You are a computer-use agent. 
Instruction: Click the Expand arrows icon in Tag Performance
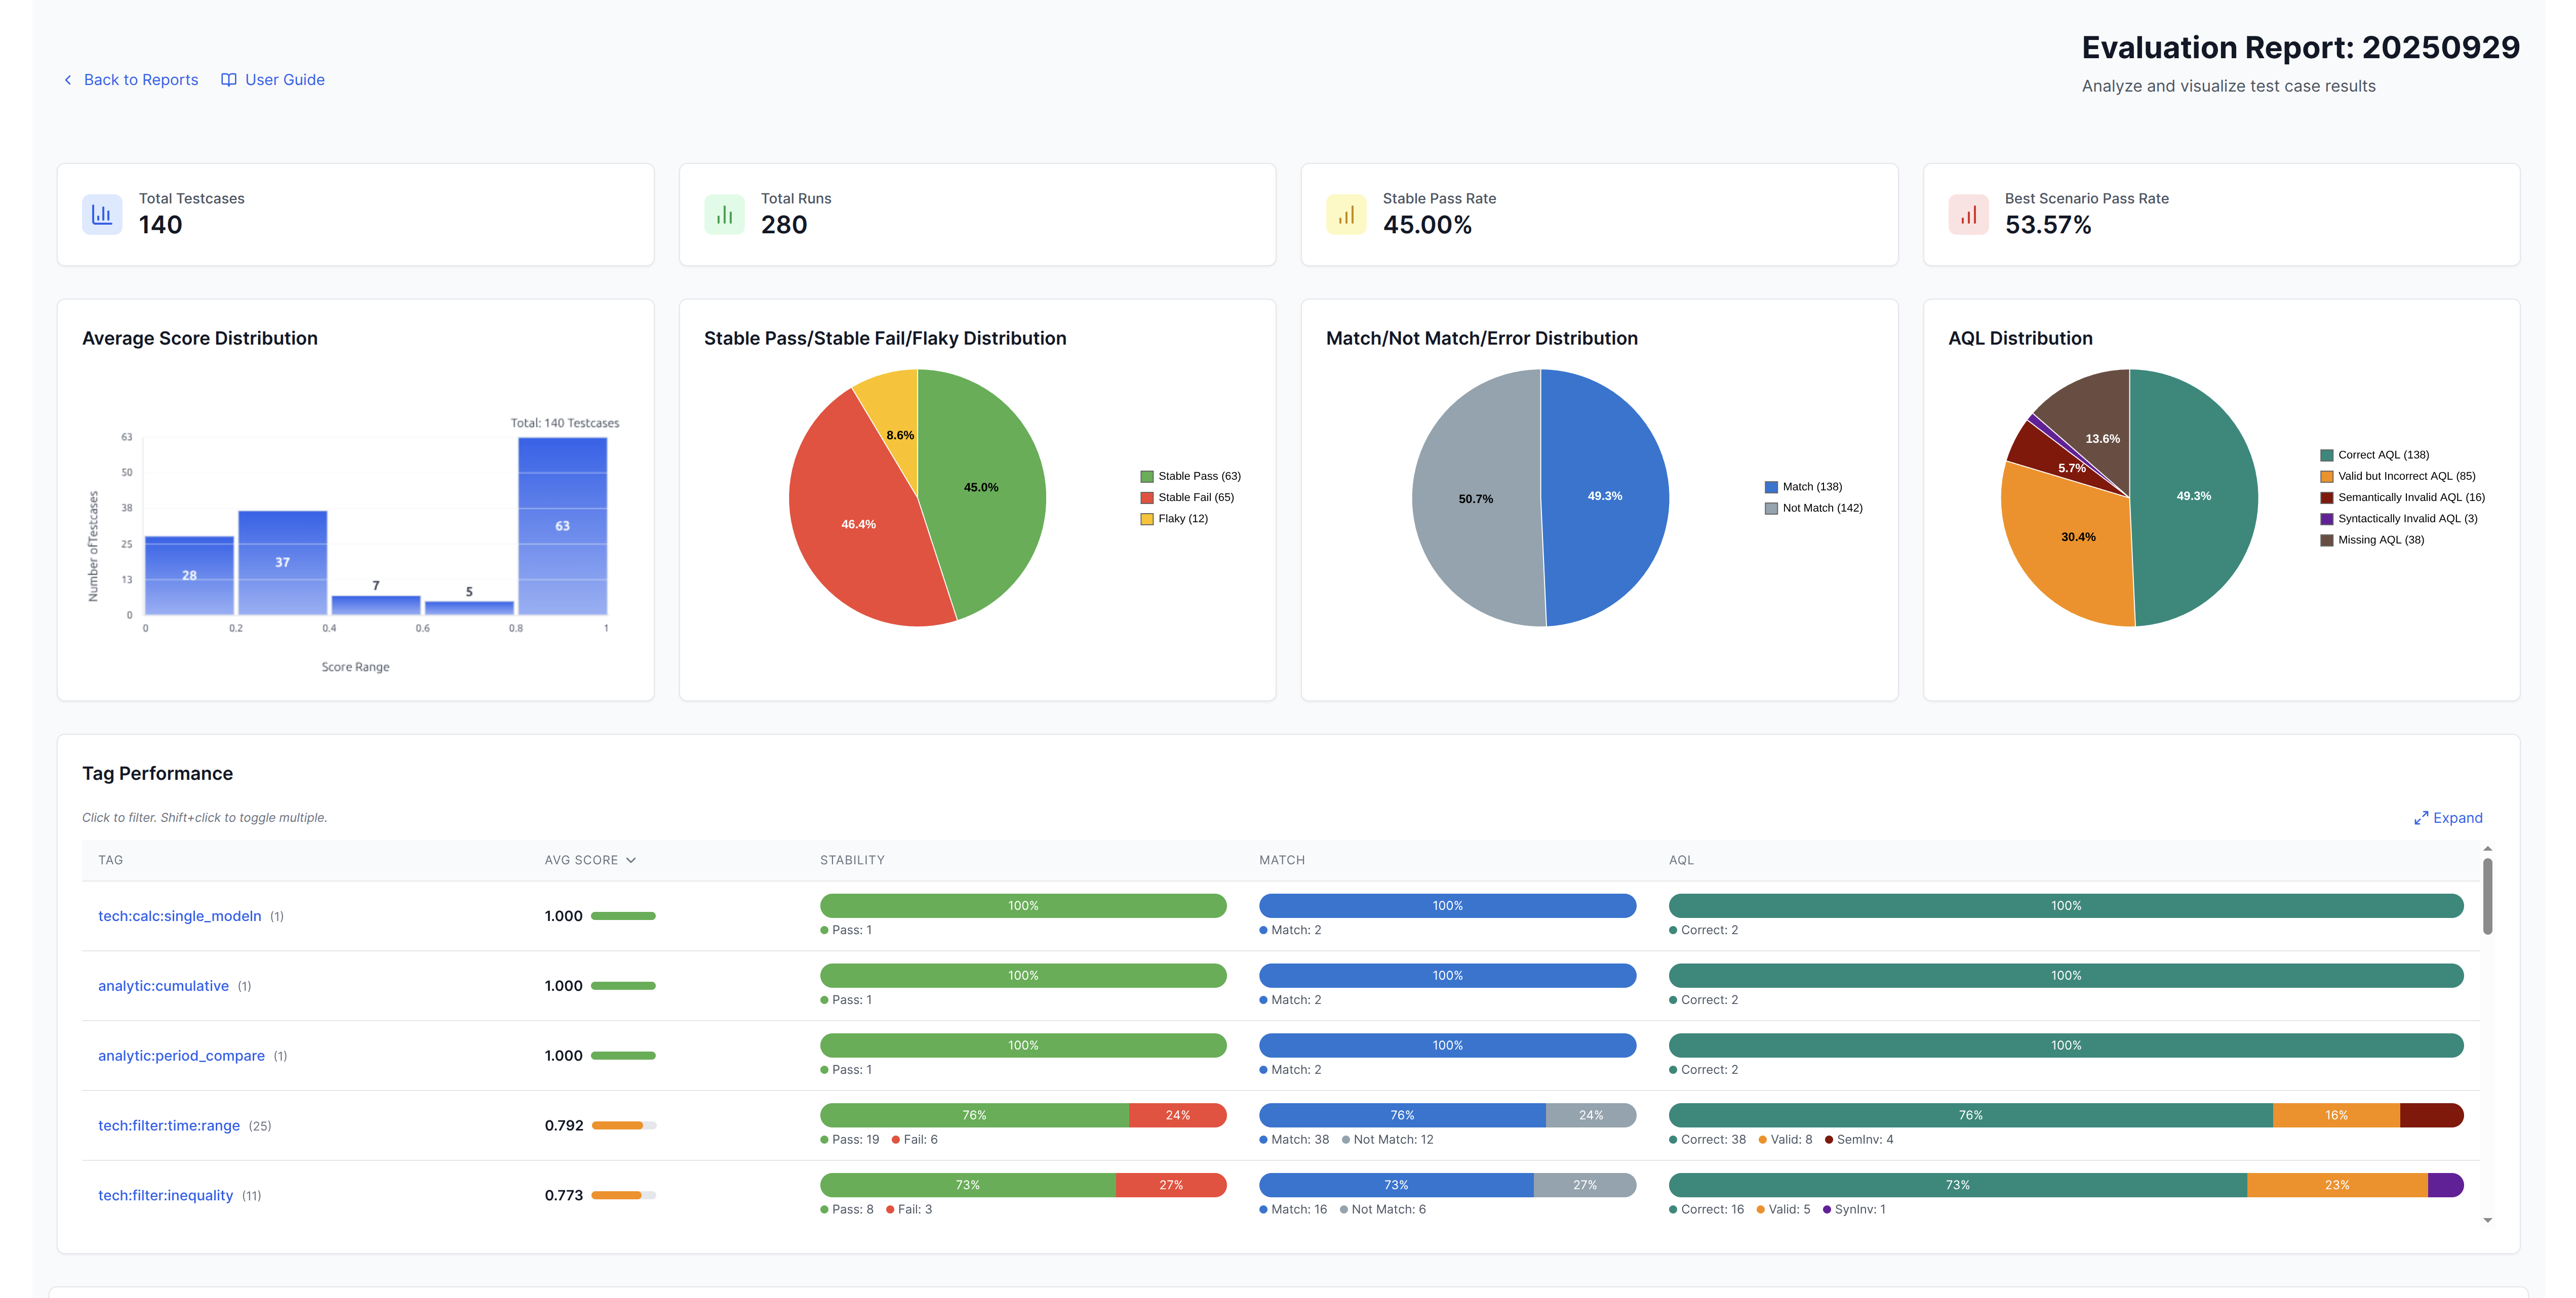(x=2421, y=818)
